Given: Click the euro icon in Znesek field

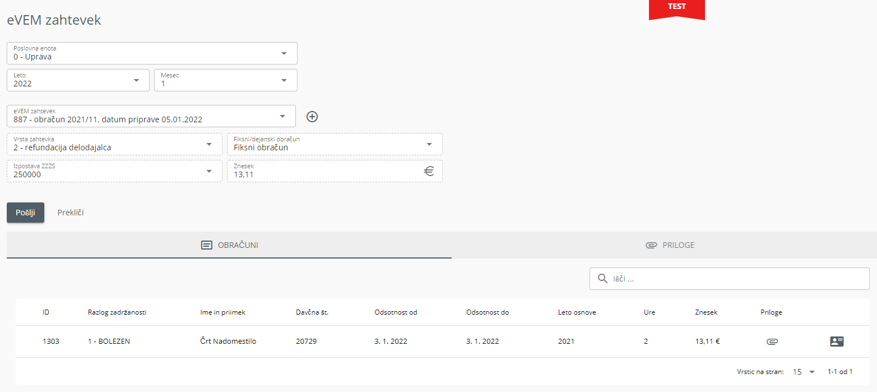Looking at the screenshot, I should click(x=429, y=172).
